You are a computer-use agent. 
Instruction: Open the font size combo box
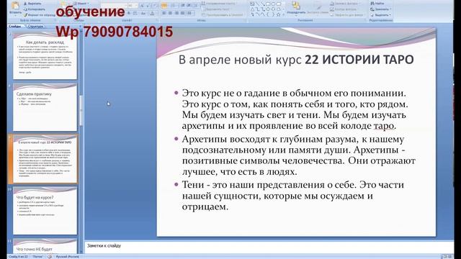click(133, 6)
